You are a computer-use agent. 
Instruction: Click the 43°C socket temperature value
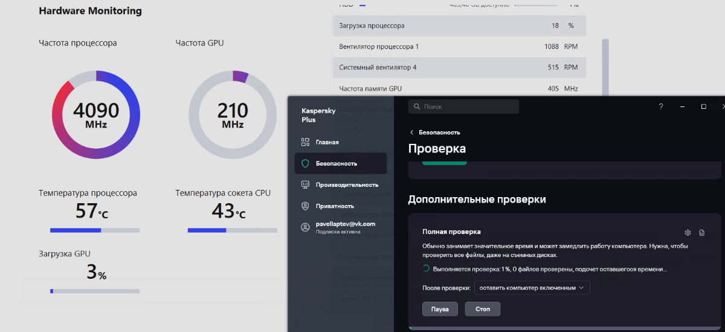click(x=229, y=211)
